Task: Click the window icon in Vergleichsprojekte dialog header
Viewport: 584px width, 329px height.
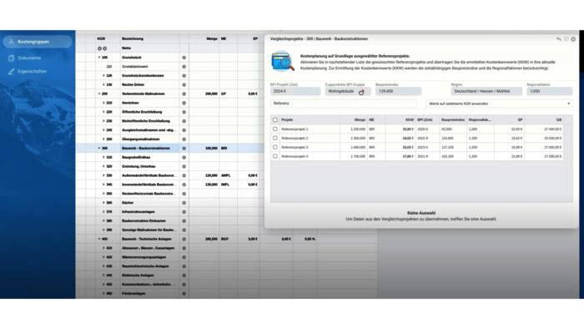Action: click(566, 39)
